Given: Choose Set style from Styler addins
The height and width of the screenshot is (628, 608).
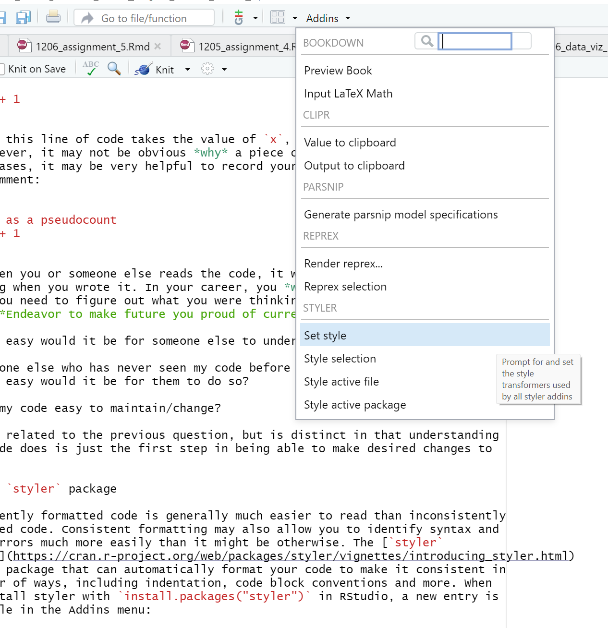Looking at the screenshot, I should click(325, 336).
